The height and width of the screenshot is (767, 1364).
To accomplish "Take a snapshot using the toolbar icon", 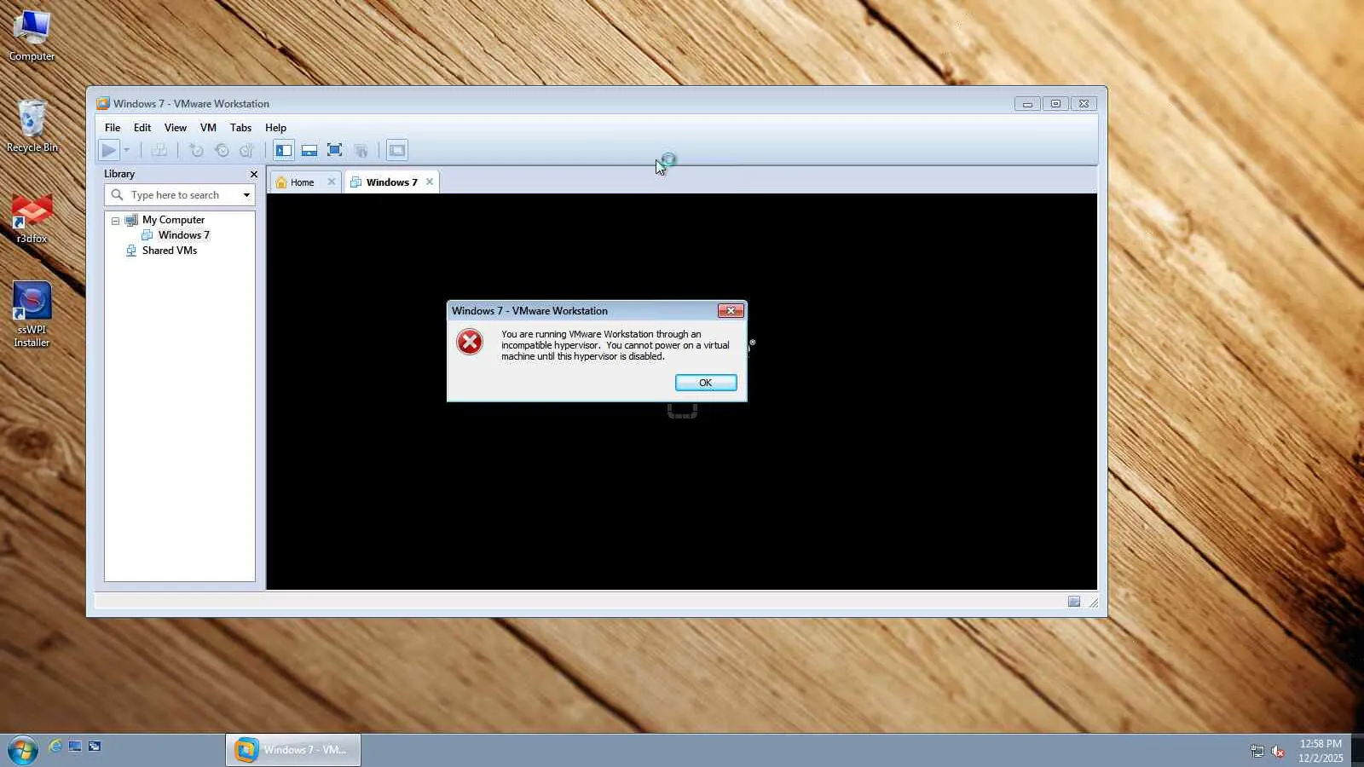I will (196, 151).
